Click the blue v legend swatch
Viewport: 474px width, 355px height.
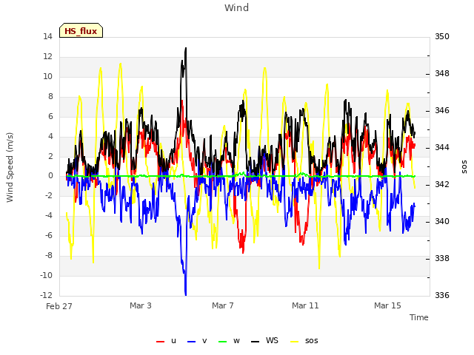click(191, 342)
